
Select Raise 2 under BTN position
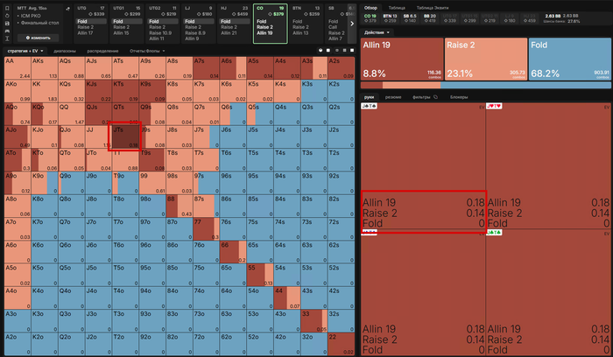coord(300,27)
